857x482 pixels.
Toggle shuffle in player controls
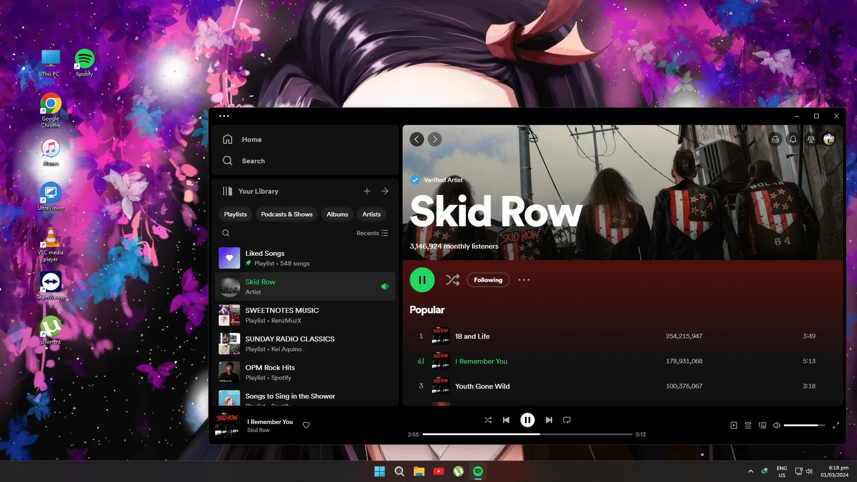click(488, 420)
